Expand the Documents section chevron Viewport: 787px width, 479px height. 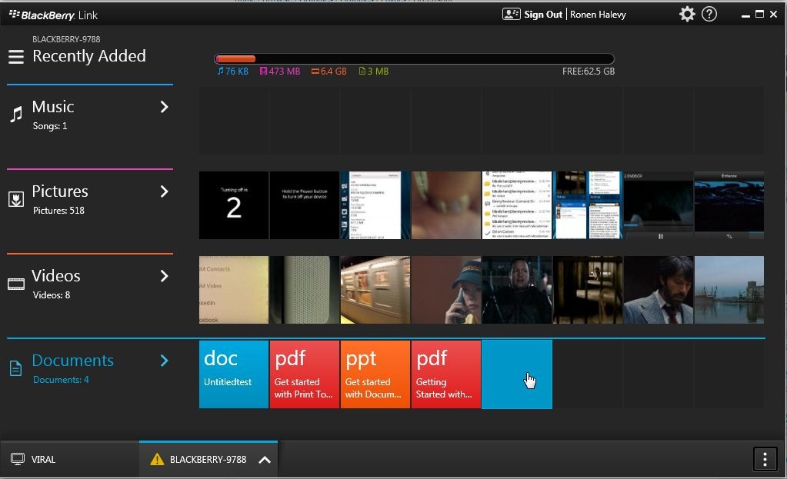pos(164,361)
